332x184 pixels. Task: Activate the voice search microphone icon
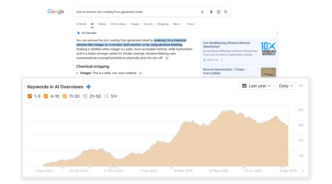(x=211, y=12)
